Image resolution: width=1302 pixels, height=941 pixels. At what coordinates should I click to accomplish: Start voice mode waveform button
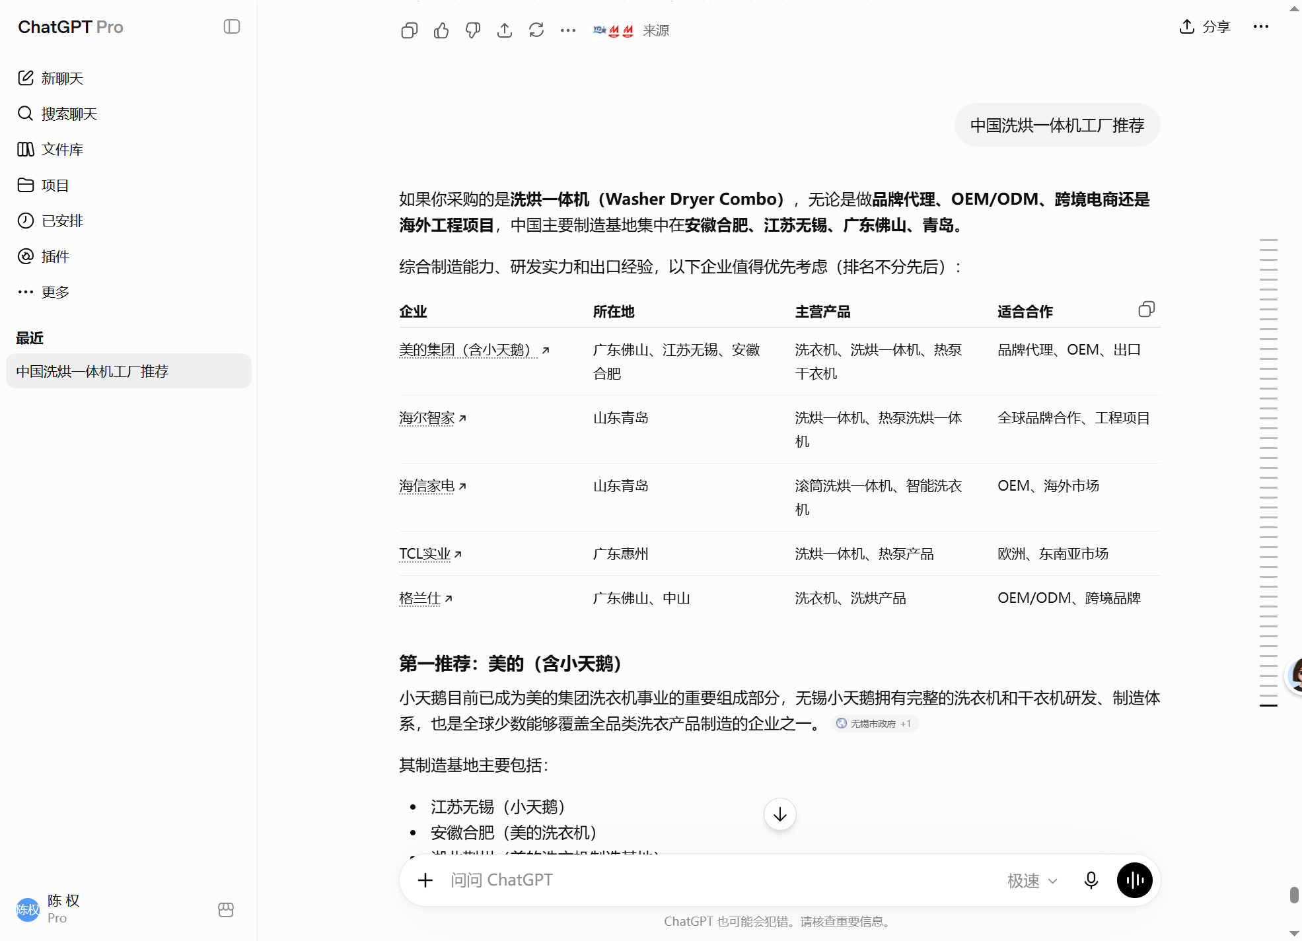(x=1135, y=880)
